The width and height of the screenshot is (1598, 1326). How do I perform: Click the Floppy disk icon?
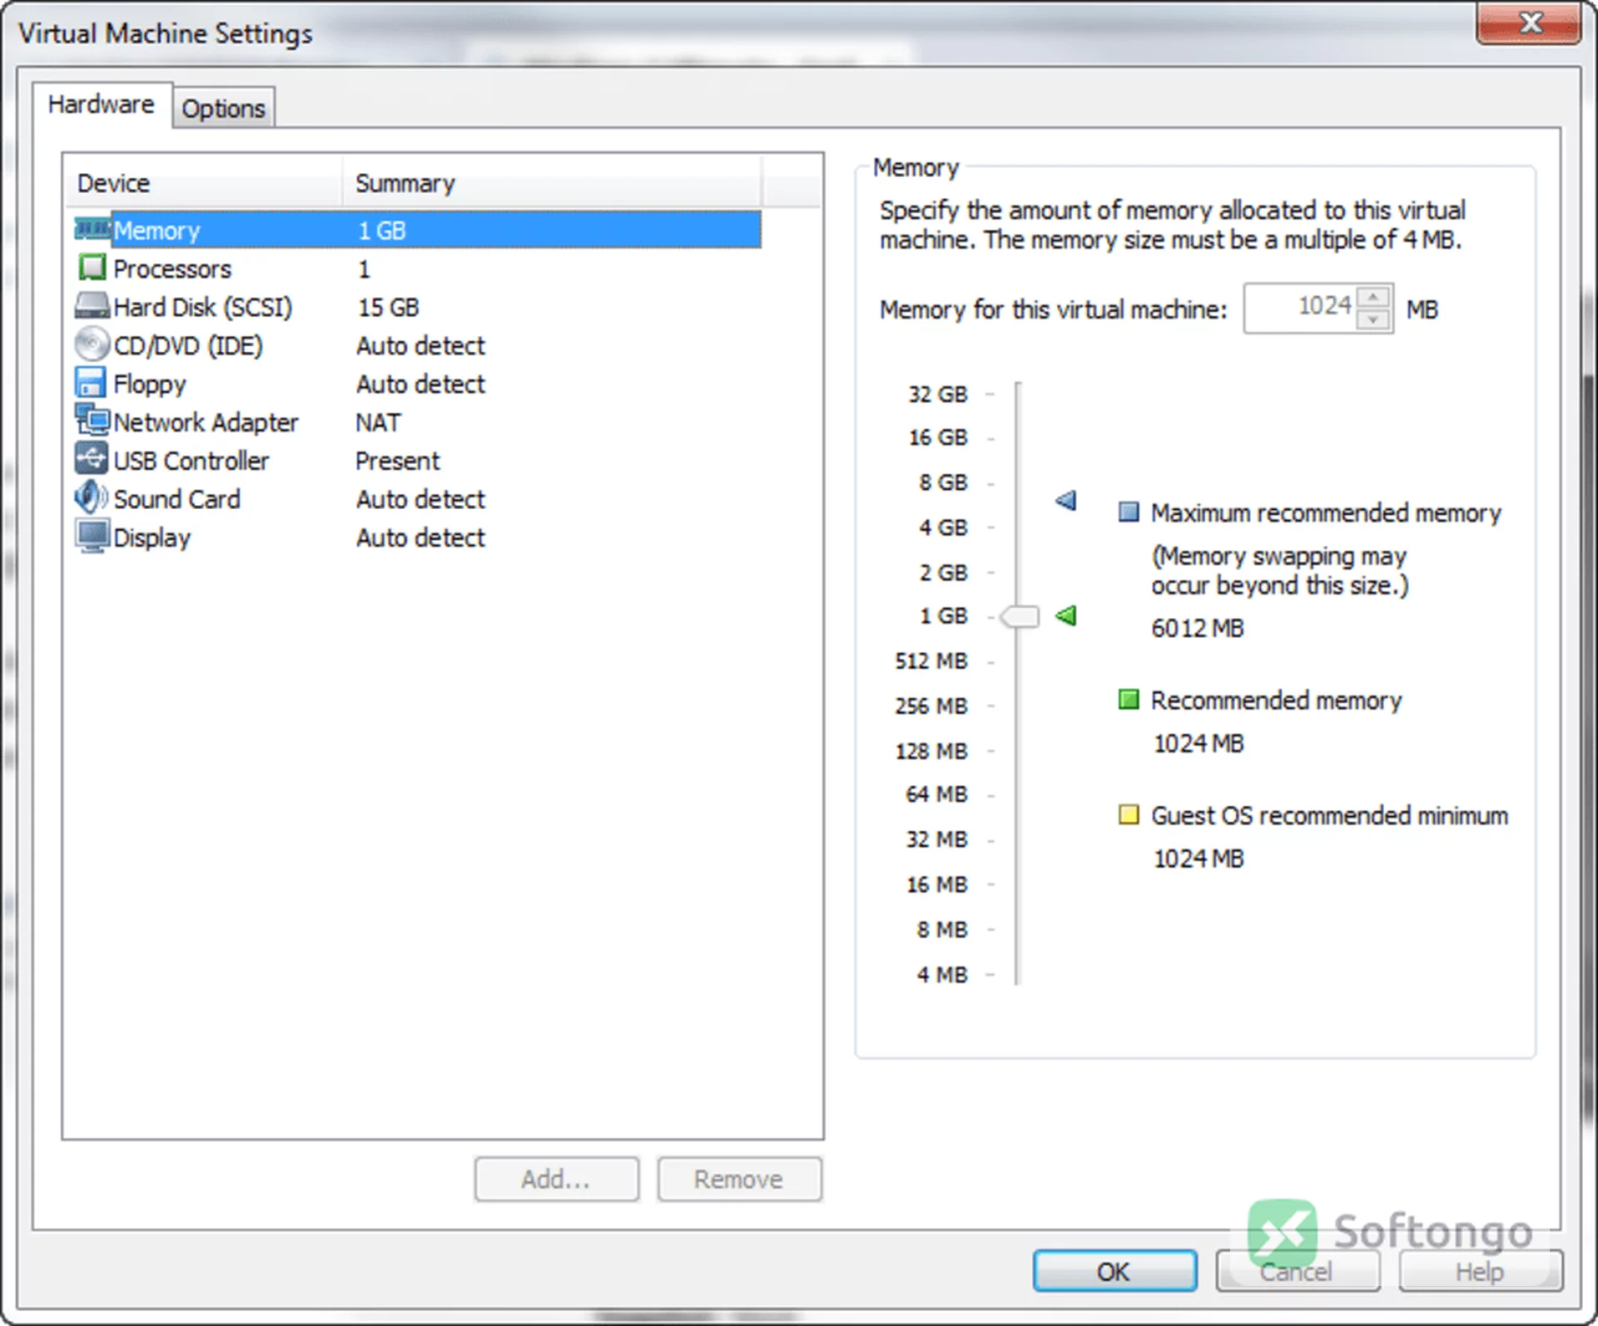pos(91,383)
